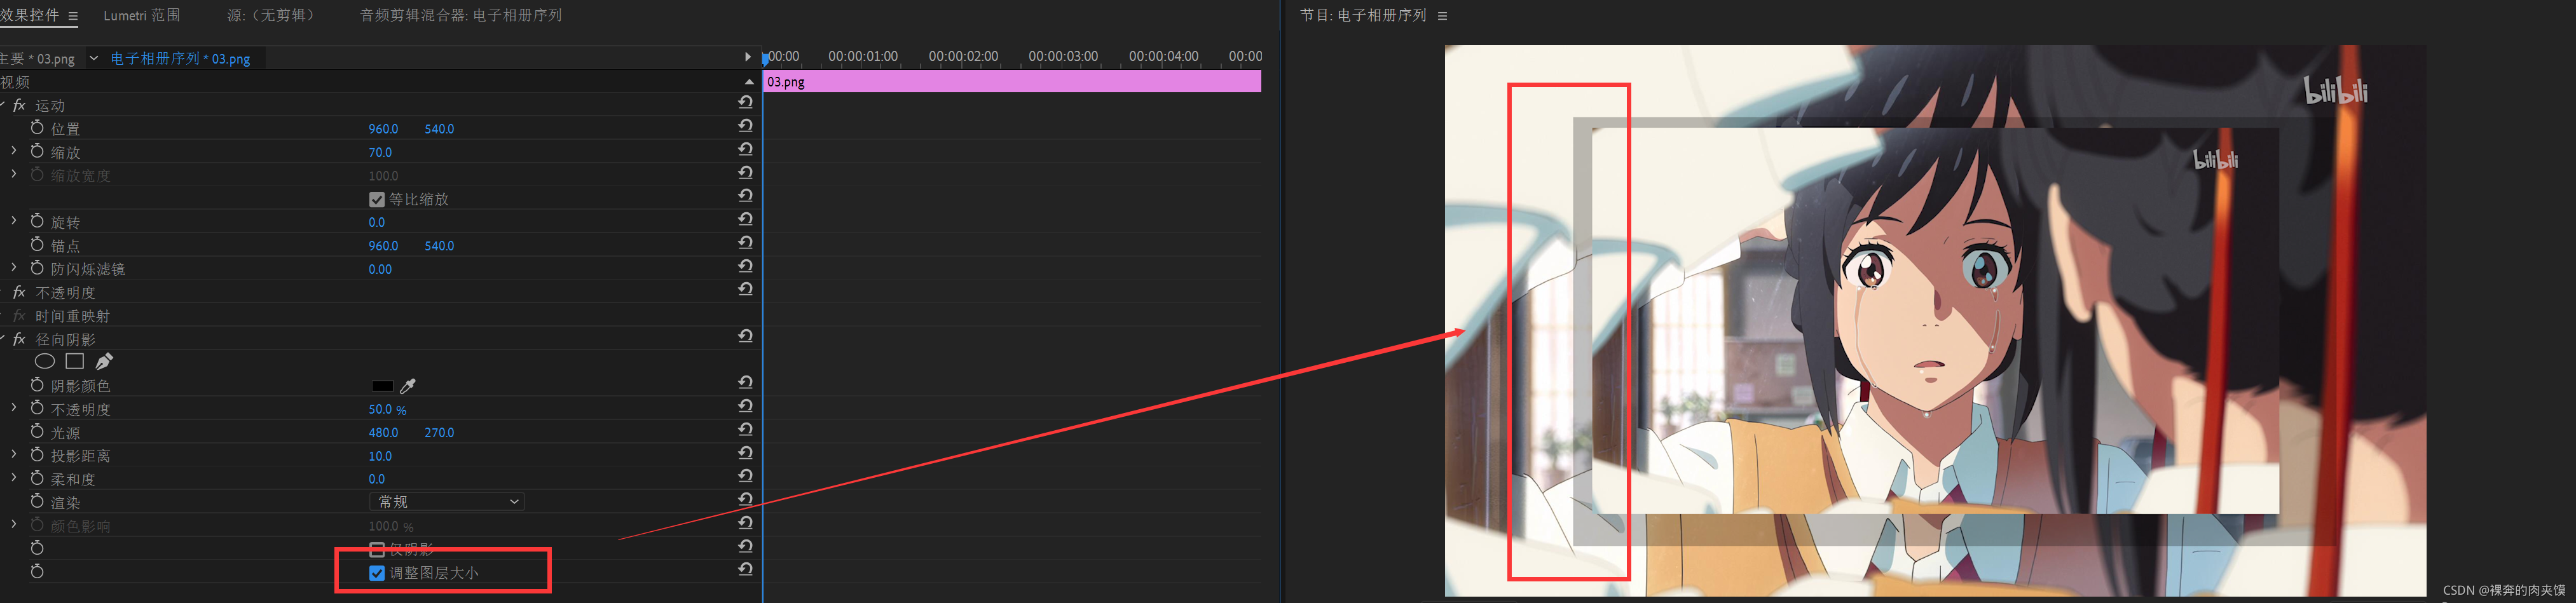Toggle the 锚点 animation stopwatch
Screen dimensions: 2576x603
(37, 245)
